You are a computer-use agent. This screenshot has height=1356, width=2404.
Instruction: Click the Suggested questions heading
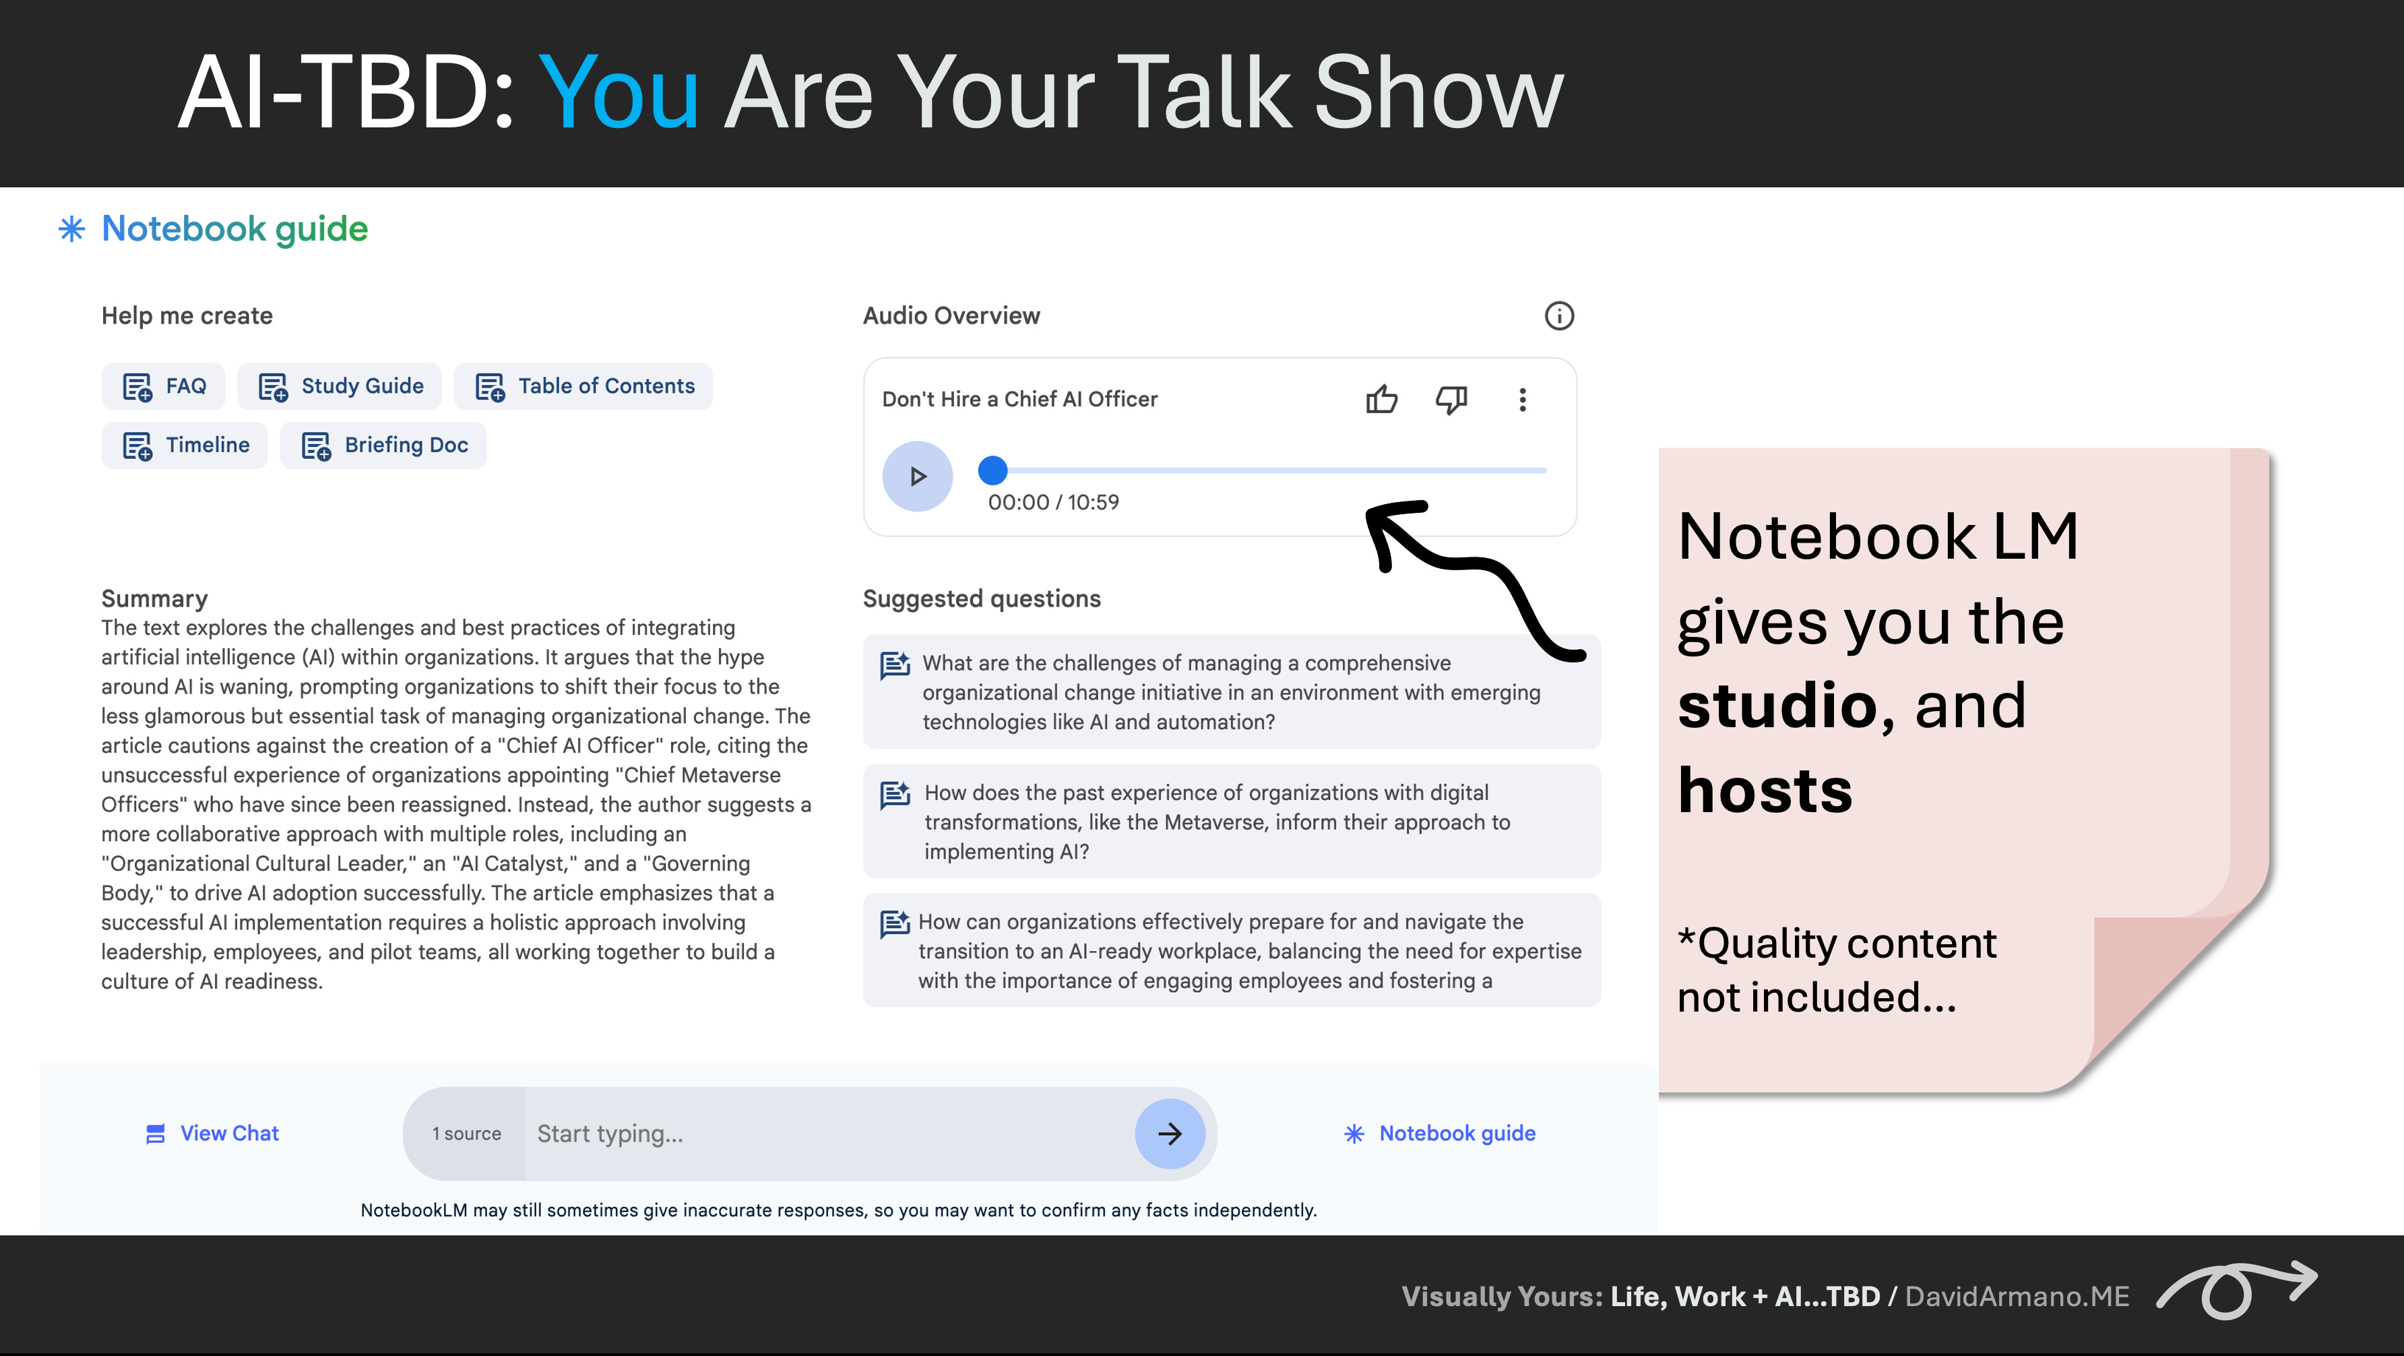(982, 598)
